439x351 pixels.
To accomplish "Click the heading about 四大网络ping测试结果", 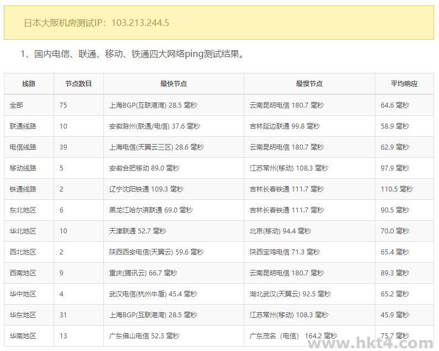I will pyautogui.click(x=133, y=54).
